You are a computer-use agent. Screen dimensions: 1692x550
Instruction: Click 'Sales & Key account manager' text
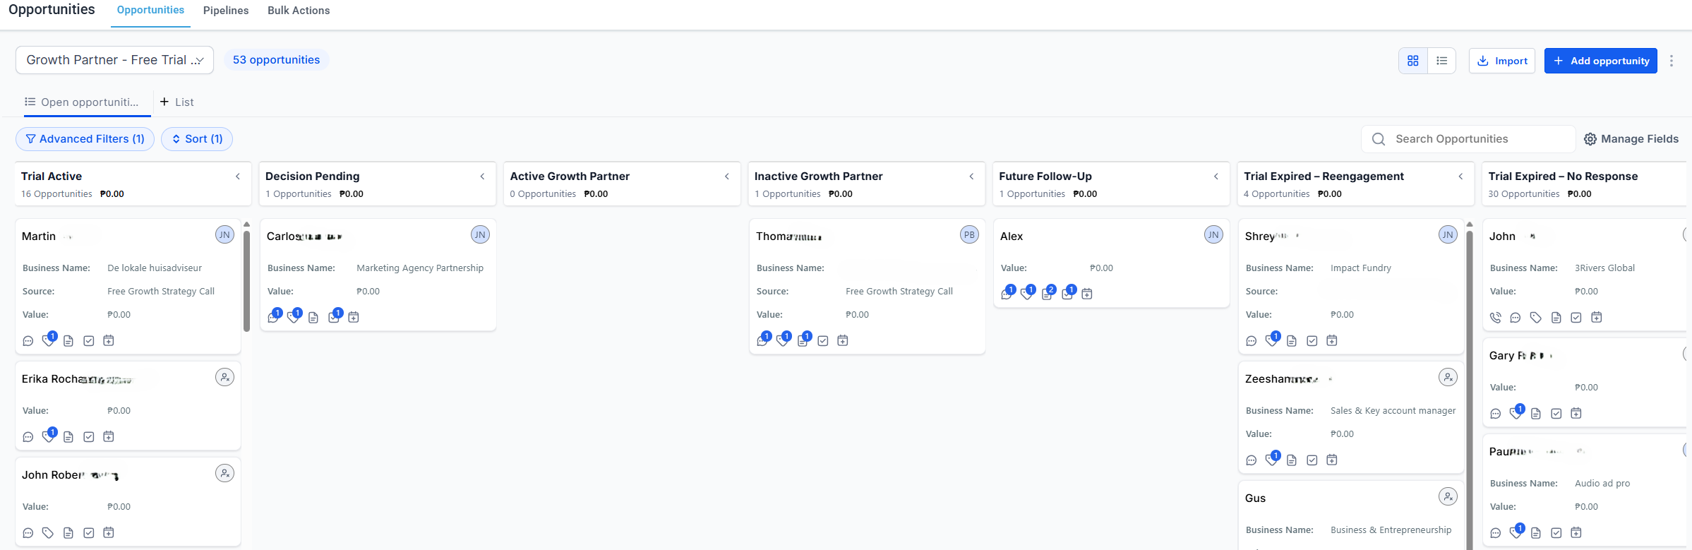coord(1393,411)
